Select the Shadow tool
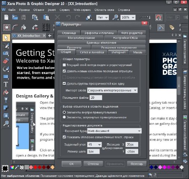Viewport: 189px width, 179px height. [6, 108]
